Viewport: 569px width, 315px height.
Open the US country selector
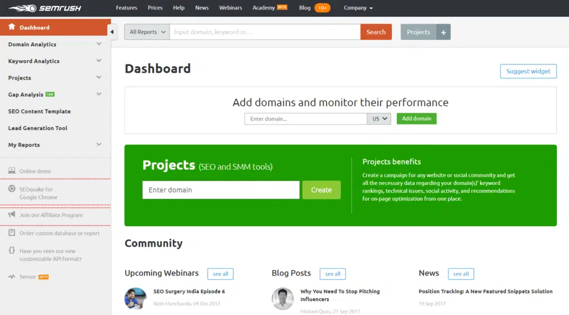pos(379,119)
